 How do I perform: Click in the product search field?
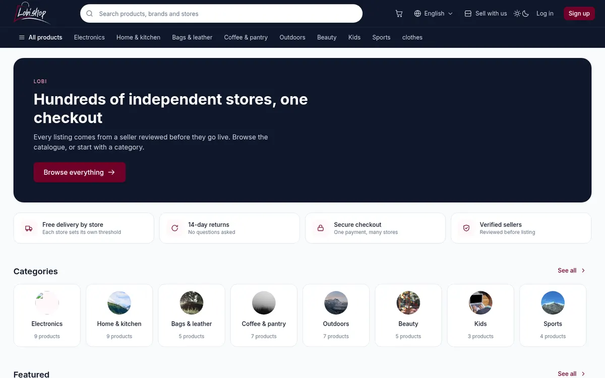(221, 14)
